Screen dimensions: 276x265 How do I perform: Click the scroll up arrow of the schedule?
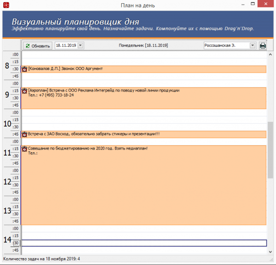coord(271,55)
